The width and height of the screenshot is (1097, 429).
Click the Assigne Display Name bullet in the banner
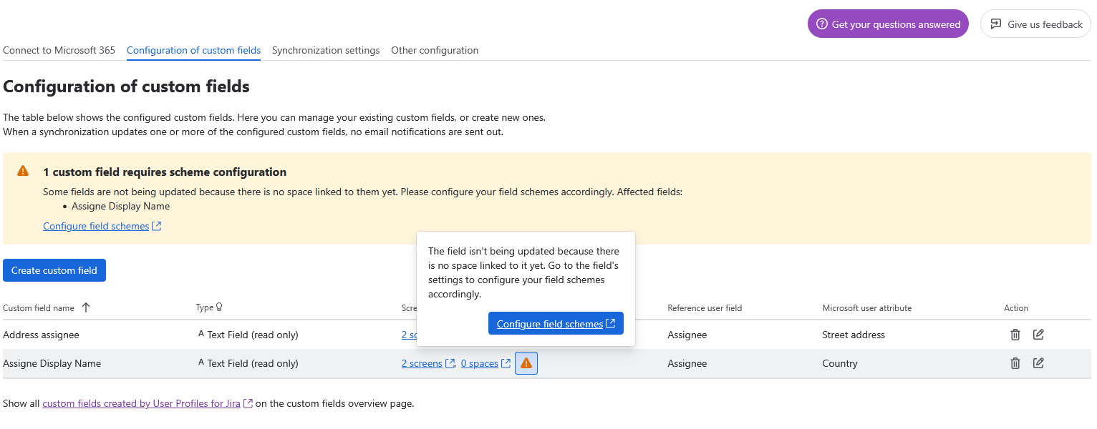121,206
